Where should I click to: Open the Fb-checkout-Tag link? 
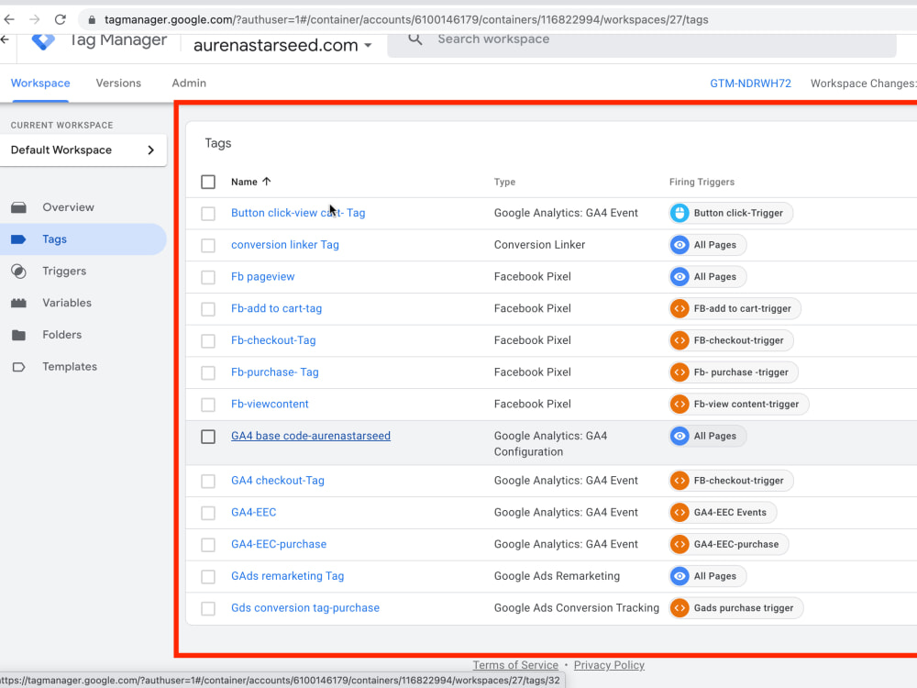pos(273,340)
